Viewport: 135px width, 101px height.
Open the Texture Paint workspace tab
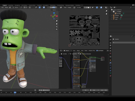pyautogui.click(x=32, y=5)
